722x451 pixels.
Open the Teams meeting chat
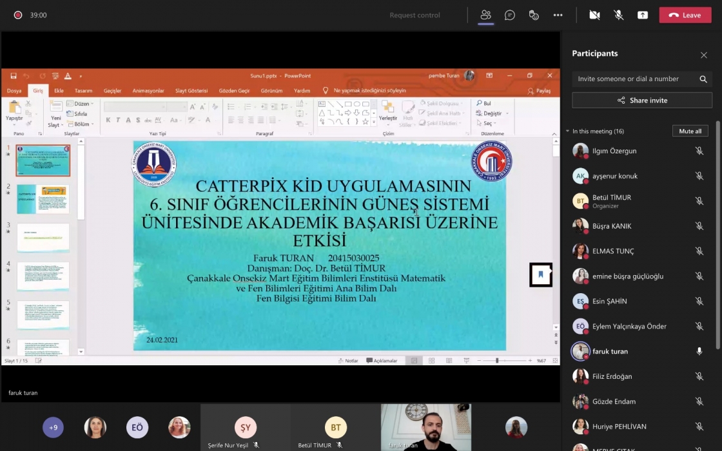point(510,15)
